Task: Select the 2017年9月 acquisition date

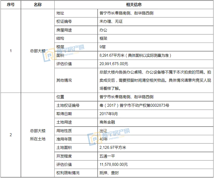Action: pyautogui.click(x=108, y=114)
